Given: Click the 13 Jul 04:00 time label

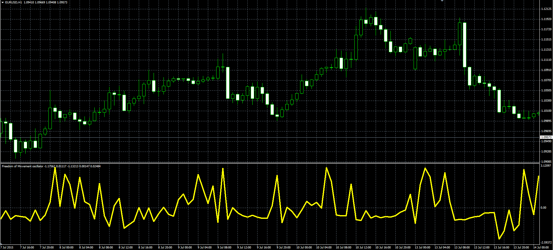Looking at the screenshot, I should tap(443, 248).
